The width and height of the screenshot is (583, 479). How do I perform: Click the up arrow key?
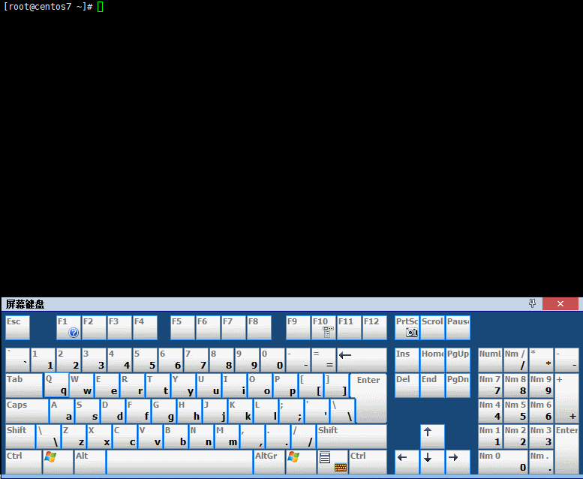432,436
